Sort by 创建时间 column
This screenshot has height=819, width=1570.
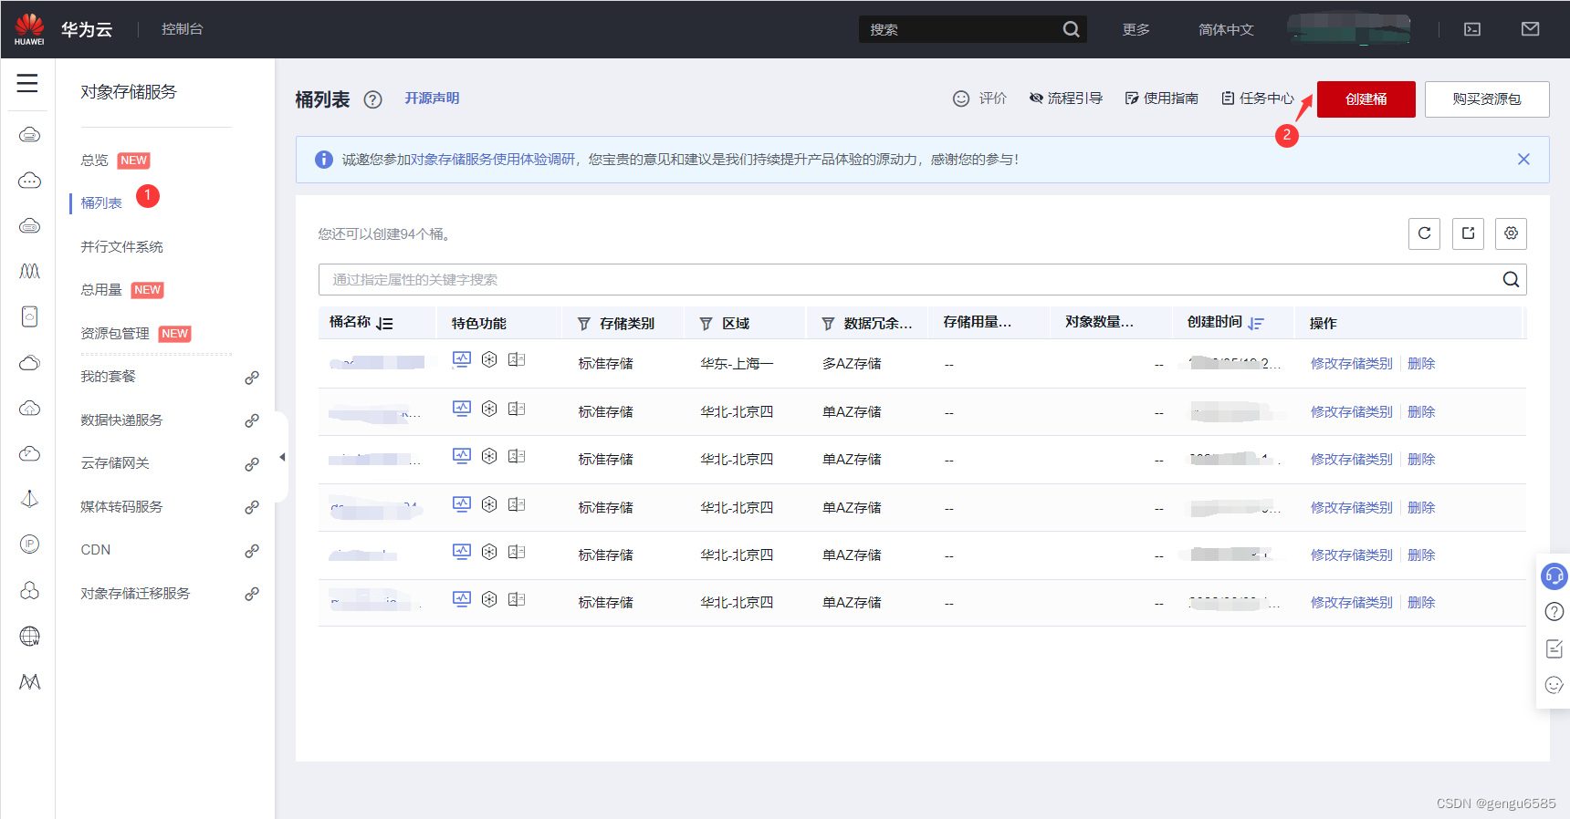(x=1256, y=324)
